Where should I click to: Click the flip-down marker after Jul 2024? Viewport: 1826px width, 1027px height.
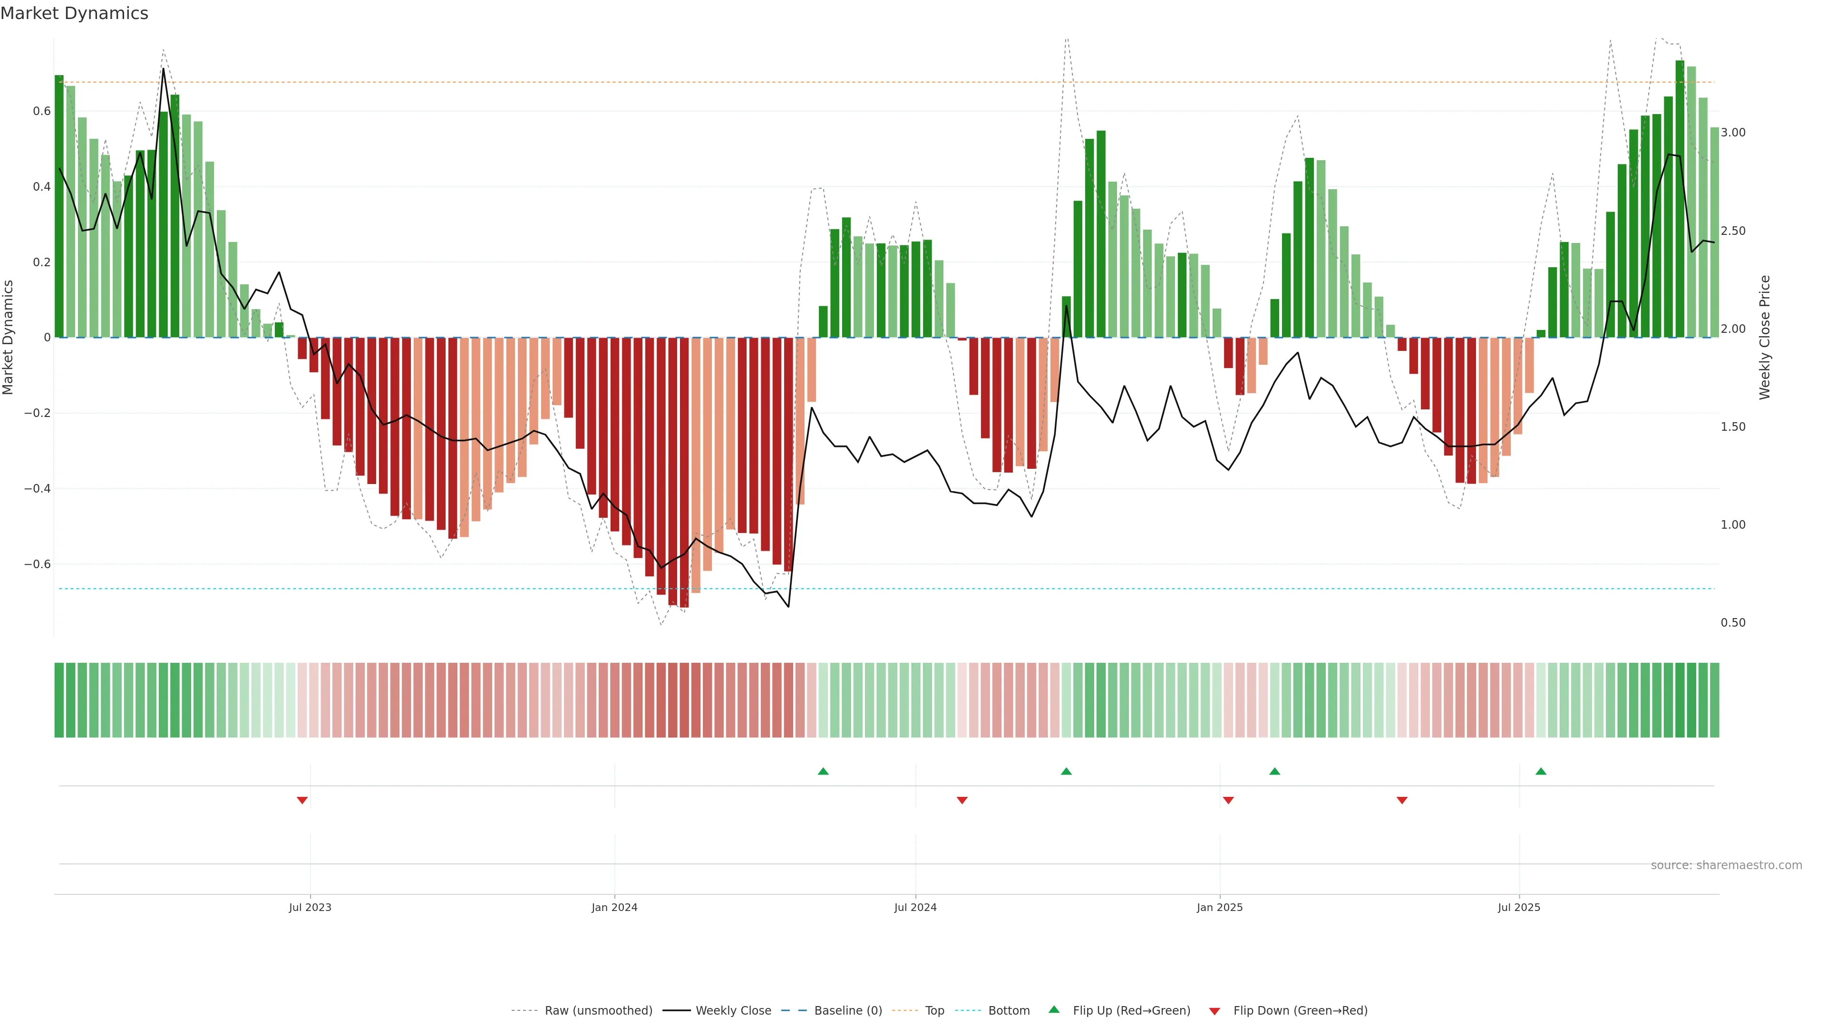pos(962,800)
